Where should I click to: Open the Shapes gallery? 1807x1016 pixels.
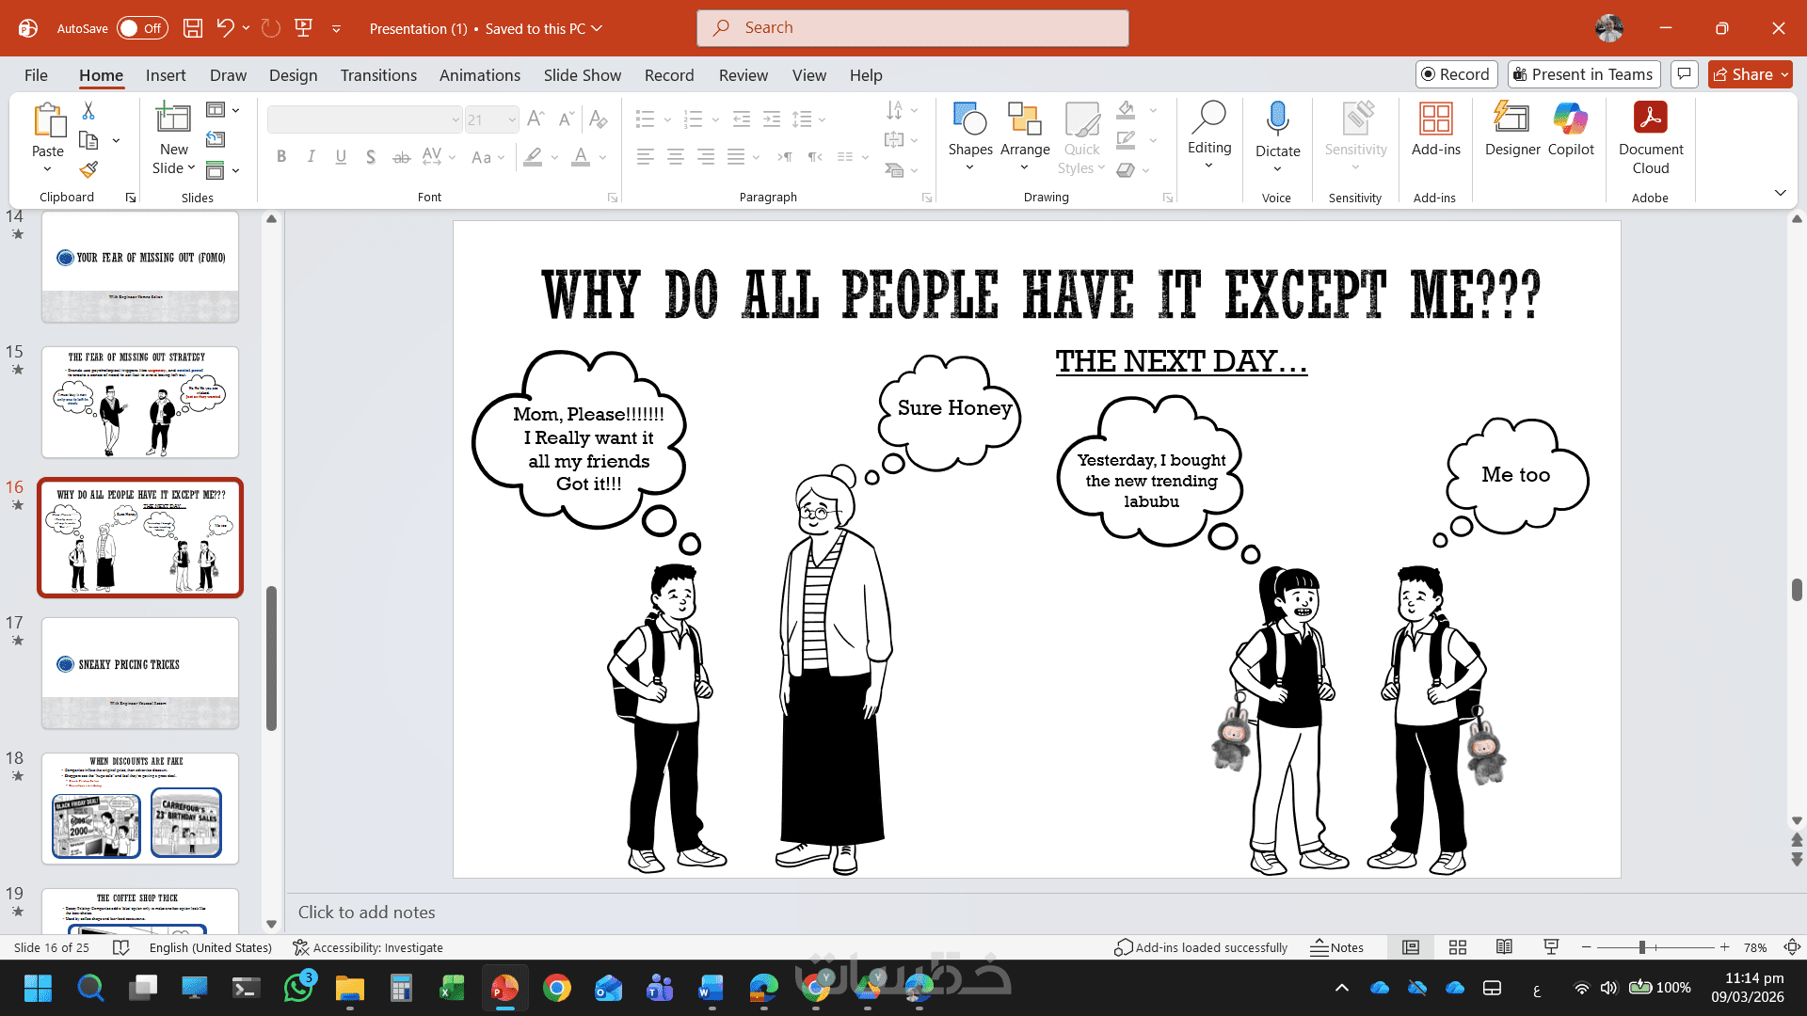coord(969,130)
